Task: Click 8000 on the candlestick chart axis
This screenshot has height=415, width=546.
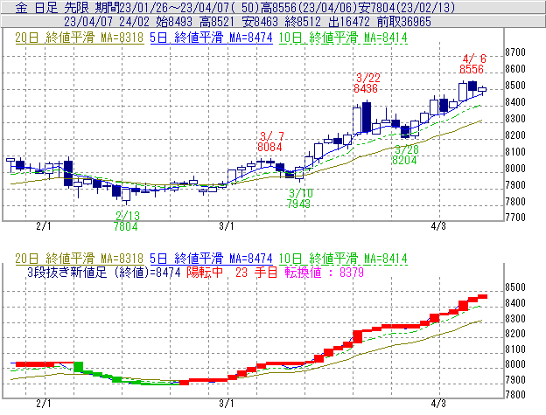Action: (x=515, y=169)
